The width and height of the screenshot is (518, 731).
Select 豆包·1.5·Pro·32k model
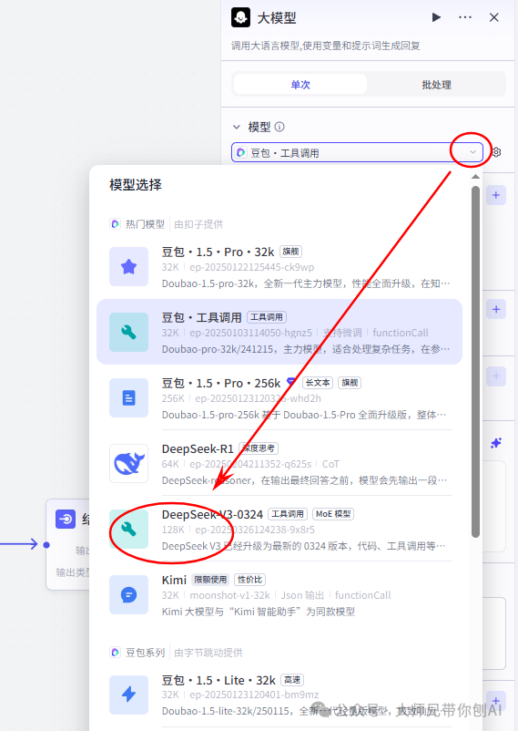(279, 267)
